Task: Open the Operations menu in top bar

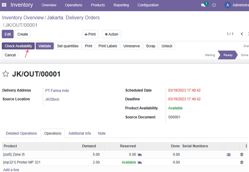Action: (x=74, y=5)
